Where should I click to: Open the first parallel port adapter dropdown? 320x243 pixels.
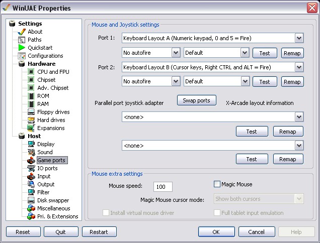tap(299, 117)
